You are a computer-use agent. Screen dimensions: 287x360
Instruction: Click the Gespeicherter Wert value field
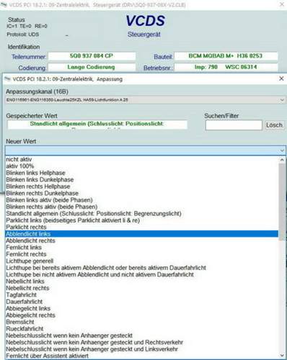pos(97,125)
